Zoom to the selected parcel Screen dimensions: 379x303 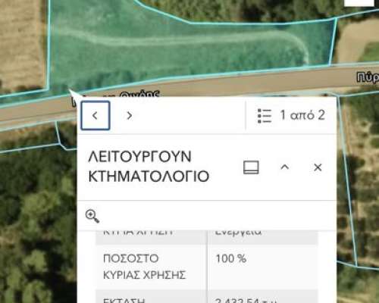pos(92,216)
